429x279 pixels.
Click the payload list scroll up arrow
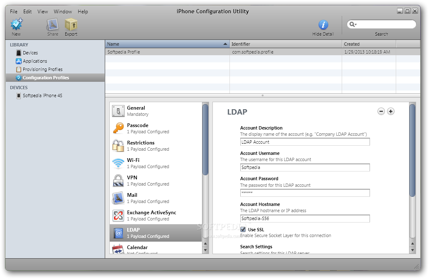tap(205, 243)
